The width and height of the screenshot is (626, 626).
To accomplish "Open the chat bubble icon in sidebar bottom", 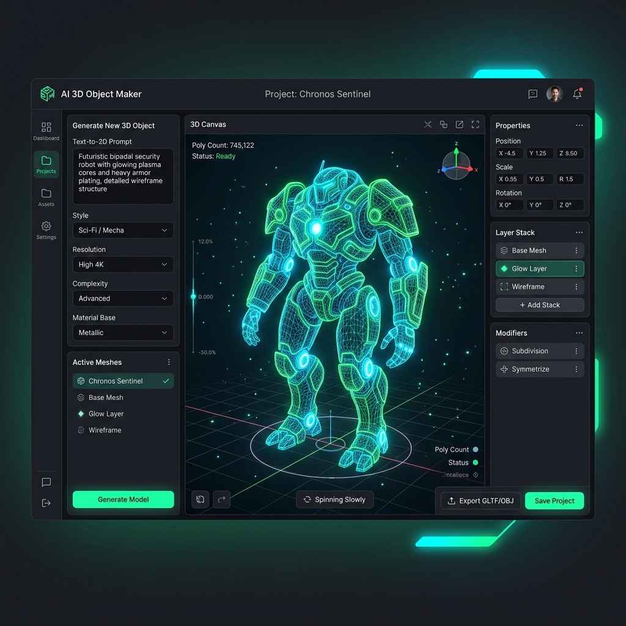I will click(x=46, y=482).
